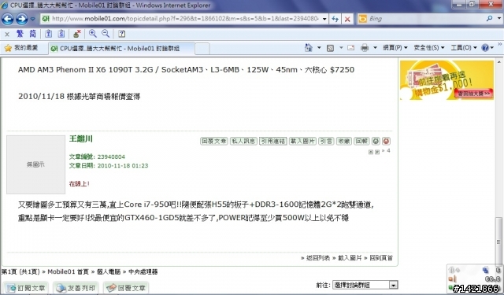Screen dimensions: 504x295
Task: Click the read mail envelope icon
Action: (351, 48)
